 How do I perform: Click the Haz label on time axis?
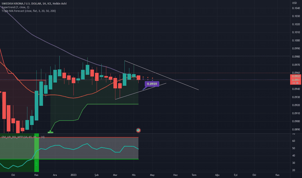175,175
